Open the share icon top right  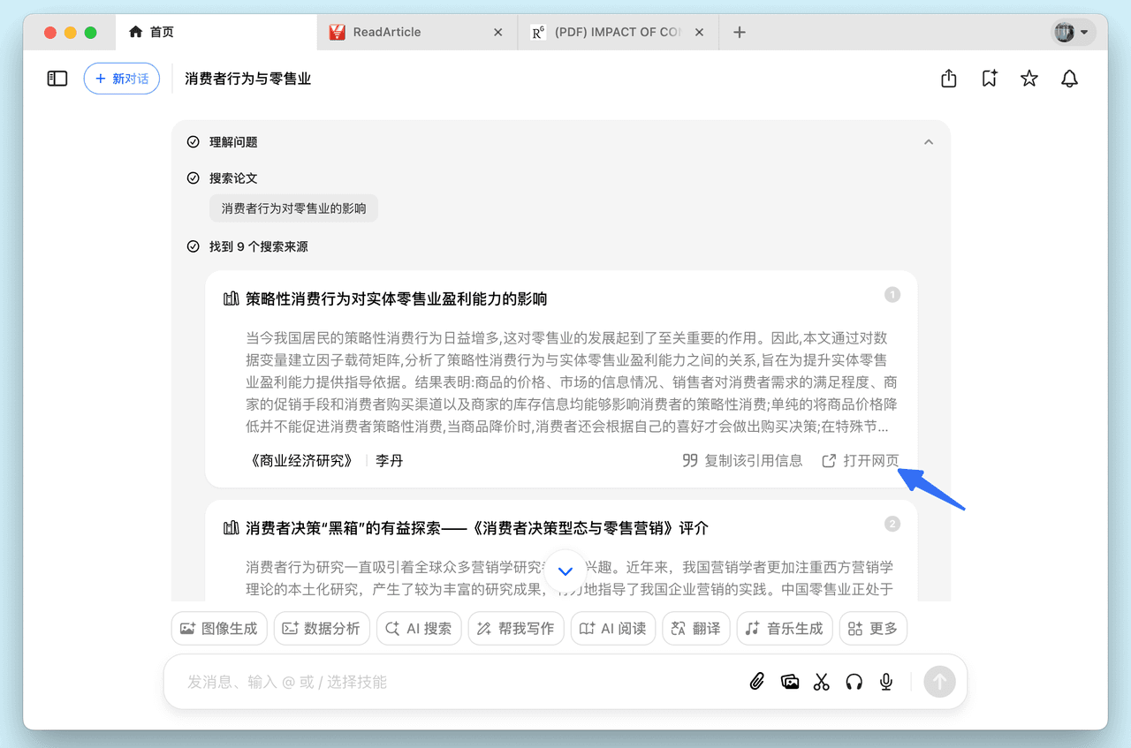948,79
